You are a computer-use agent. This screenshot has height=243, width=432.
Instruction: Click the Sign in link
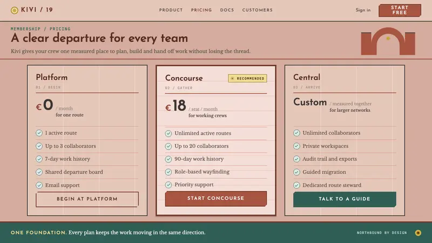(363, 10)
